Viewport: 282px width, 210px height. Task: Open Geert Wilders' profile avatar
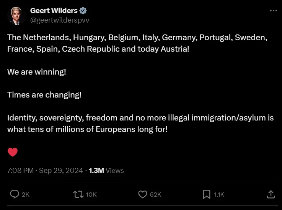[x=16, y=16]
